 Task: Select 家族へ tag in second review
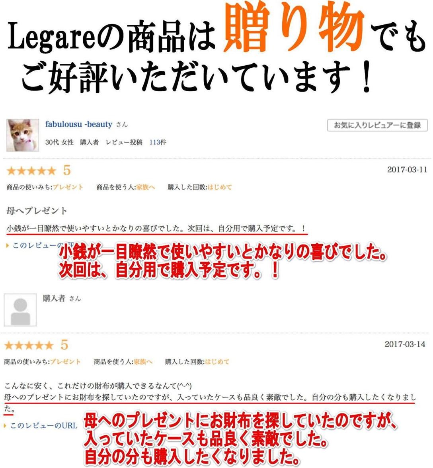pos(143,362)
